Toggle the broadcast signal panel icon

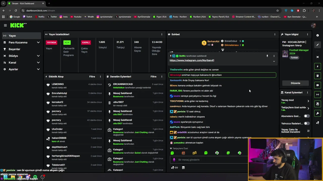tap(317, 95)
